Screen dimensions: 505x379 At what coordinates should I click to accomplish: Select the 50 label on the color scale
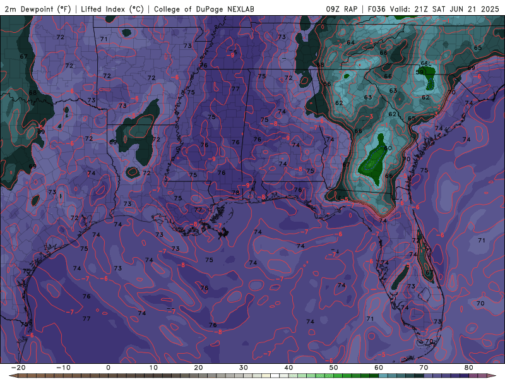pyautogui.click(x=334, y=368)
